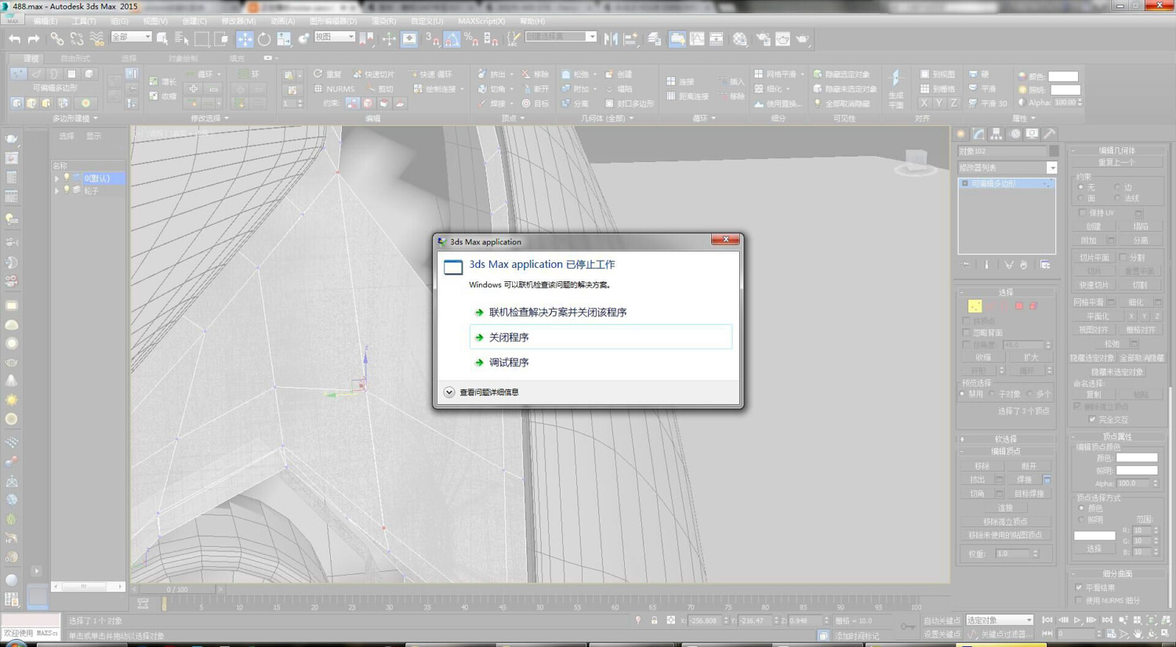Toggle the Smooth Result checkbox

pyautogui.click(x=1080, y=587)
